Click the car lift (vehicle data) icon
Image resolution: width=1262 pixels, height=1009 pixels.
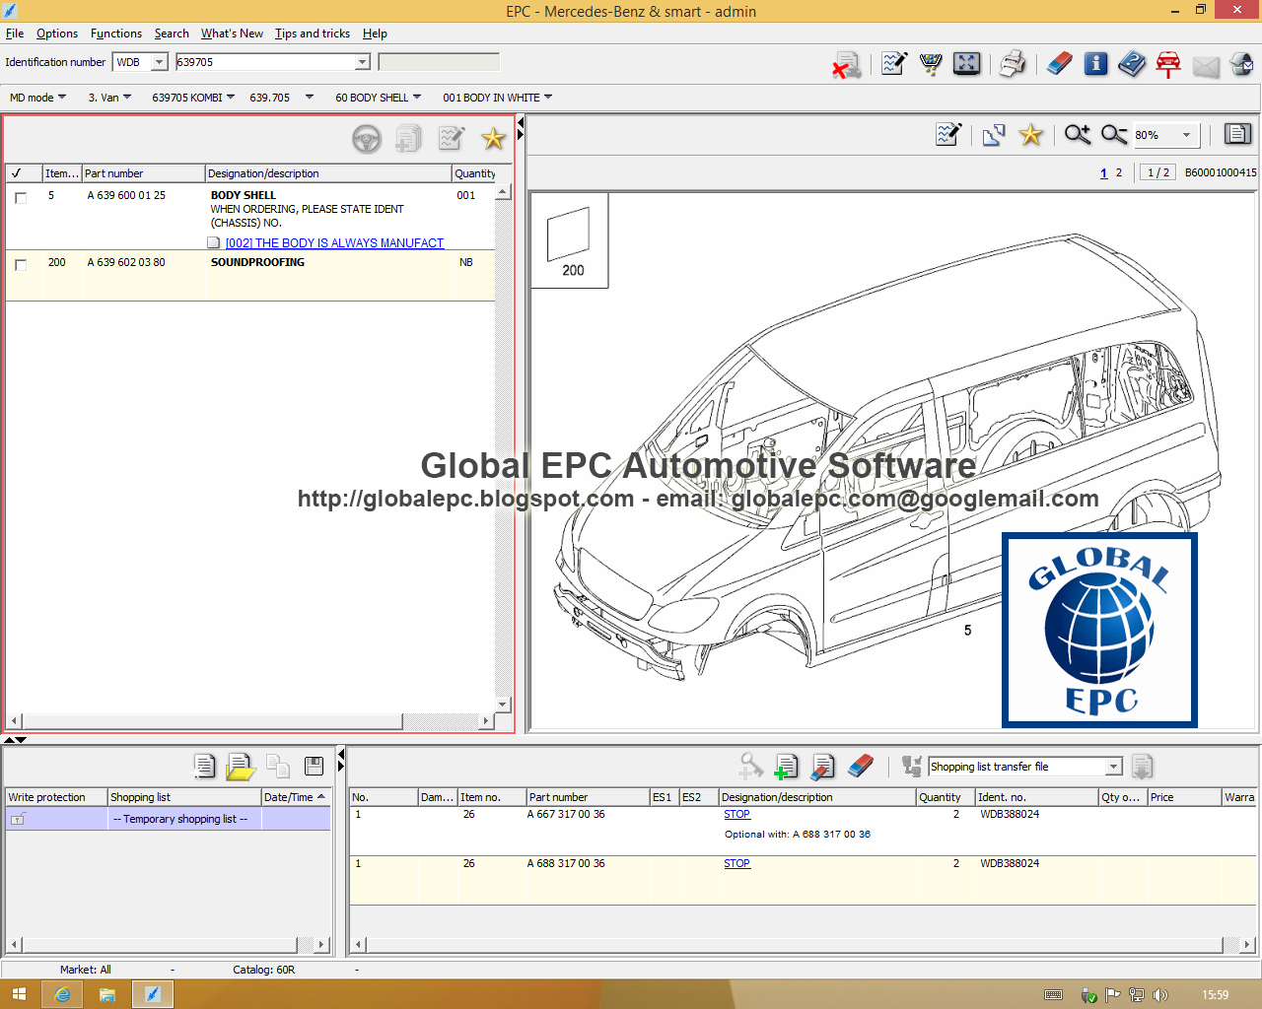click(1168, 63)
